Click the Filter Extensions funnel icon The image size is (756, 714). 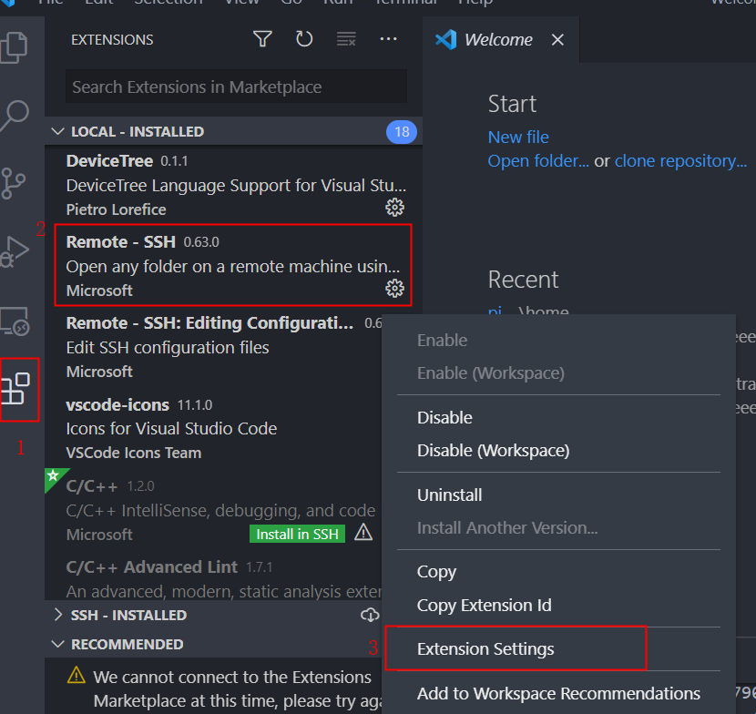pyautogui.click(x=262, y=39)
